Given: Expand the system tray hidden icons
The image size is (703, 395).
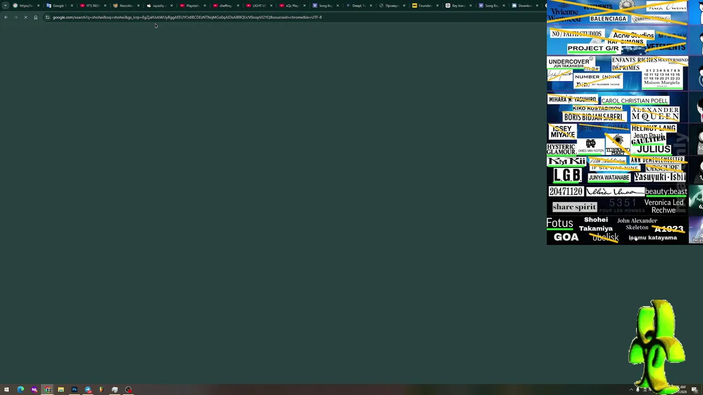Looking at the screenshot, I should pos(631,390).
